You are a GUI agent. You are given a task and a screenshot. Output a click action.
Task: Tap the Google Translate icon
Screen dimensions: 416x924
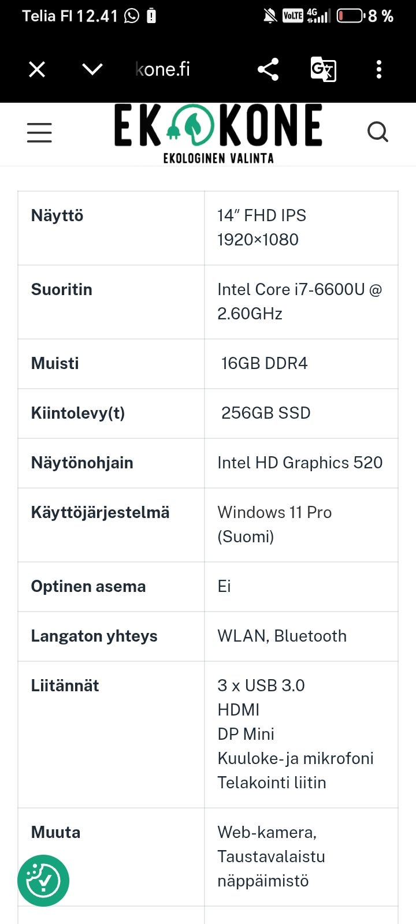coord(323,70)
